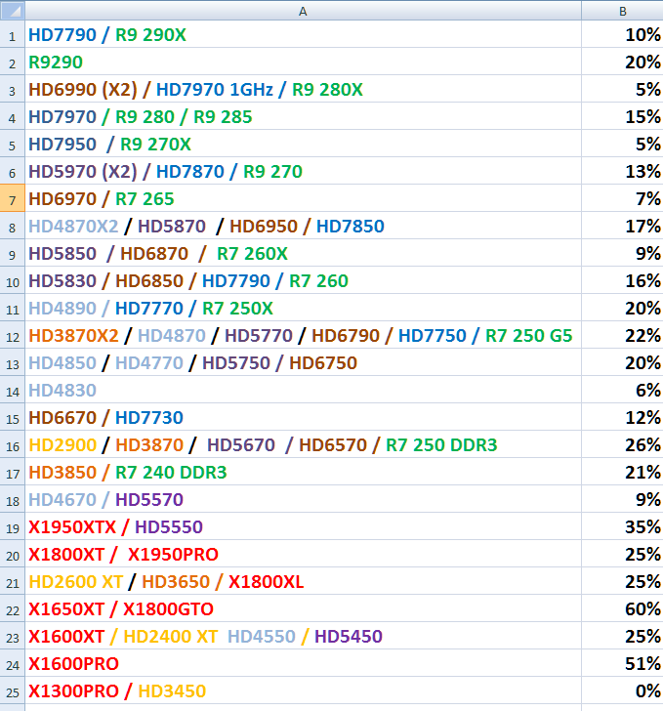
Task: Click cell HD6970 / R7 265
Action: coord(303,198)
